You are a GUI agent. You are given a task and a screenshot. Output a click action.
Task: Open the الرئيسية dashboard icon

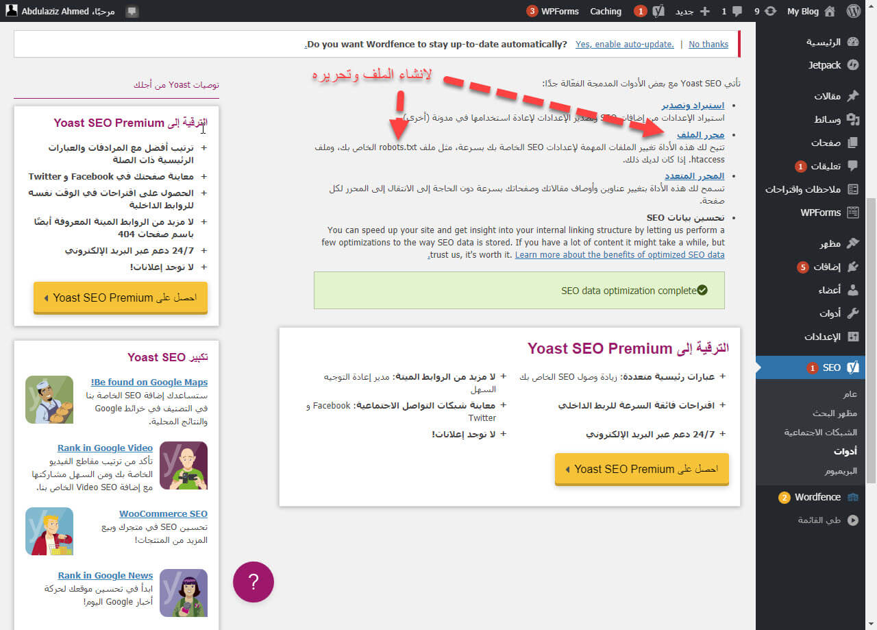[853, 42]
